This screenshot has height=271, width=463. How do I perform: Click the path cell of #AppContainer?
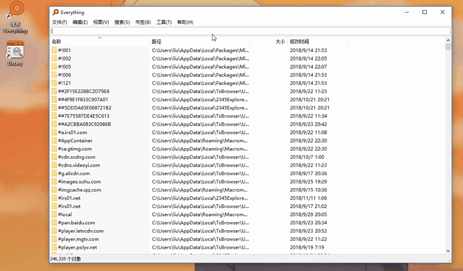click(x=200, y=141)
